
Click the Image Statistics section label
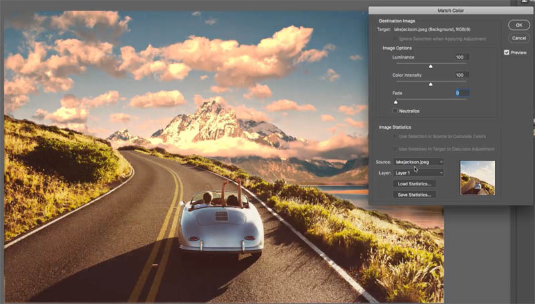[395, 127]
